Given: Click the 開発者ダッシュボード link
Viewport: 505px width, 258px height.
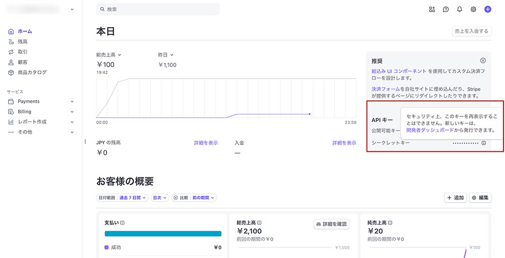Looking at the screenshot, I should point(430,130).
